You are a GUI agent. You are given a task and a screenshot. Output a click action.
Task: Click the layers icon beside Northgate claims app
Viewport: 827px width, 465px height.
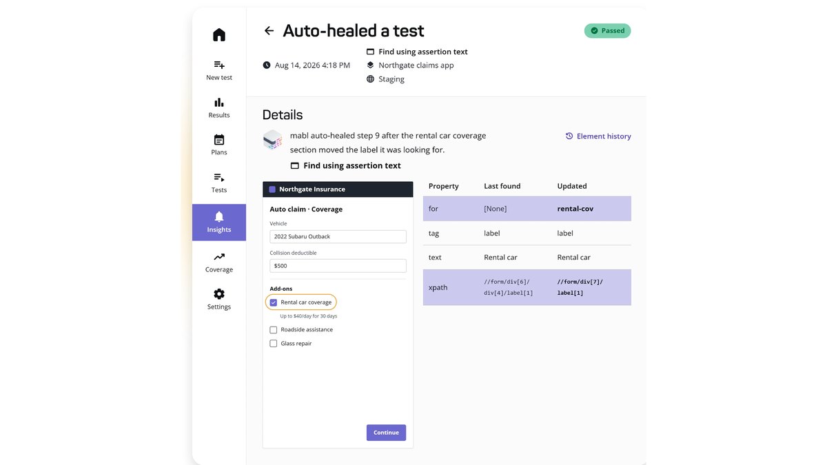[370, 65]
